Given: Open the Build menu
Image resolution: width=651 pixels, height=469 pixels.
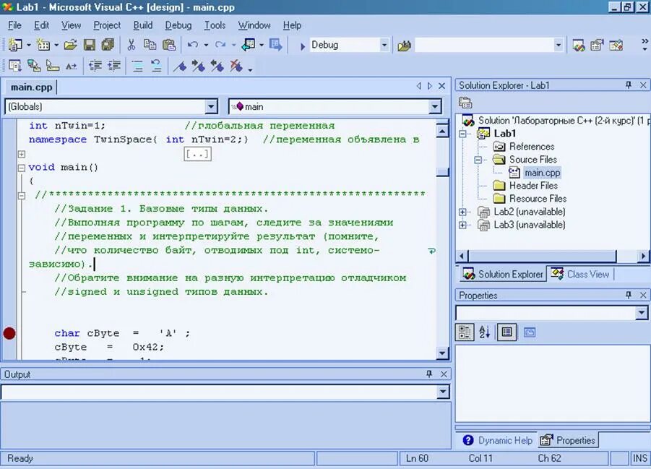Looking at the screenshot, I should point(143,25).
